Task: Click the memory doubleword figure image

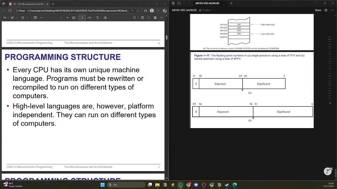Action: [x=252, y=32]
